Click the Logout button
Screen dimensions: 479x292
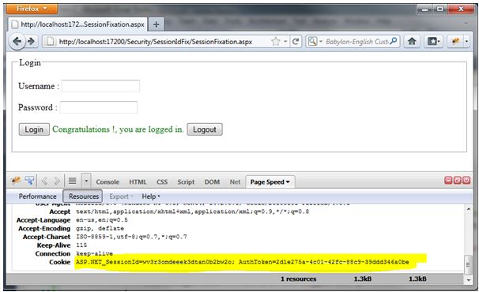[205, 129]
